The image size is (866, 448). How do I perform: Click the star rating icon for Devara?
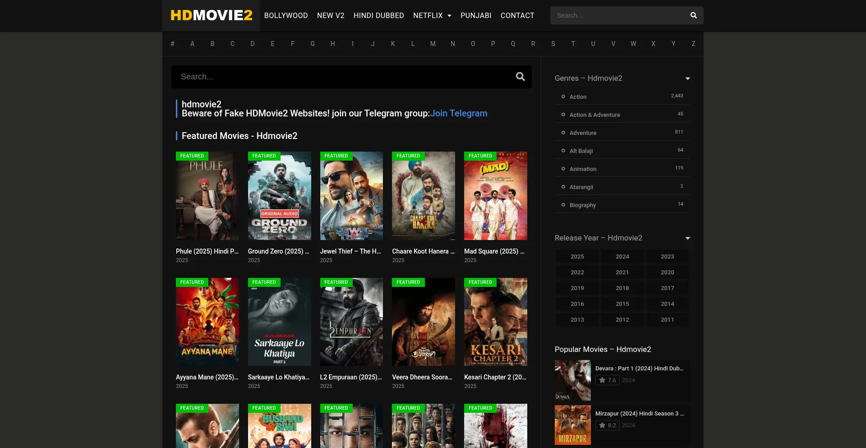click(602, 380)
